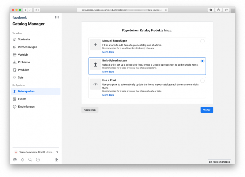Click the Einstellungen gear icon in sidebar
245x177 pixels.
click(x=14, y=107)
